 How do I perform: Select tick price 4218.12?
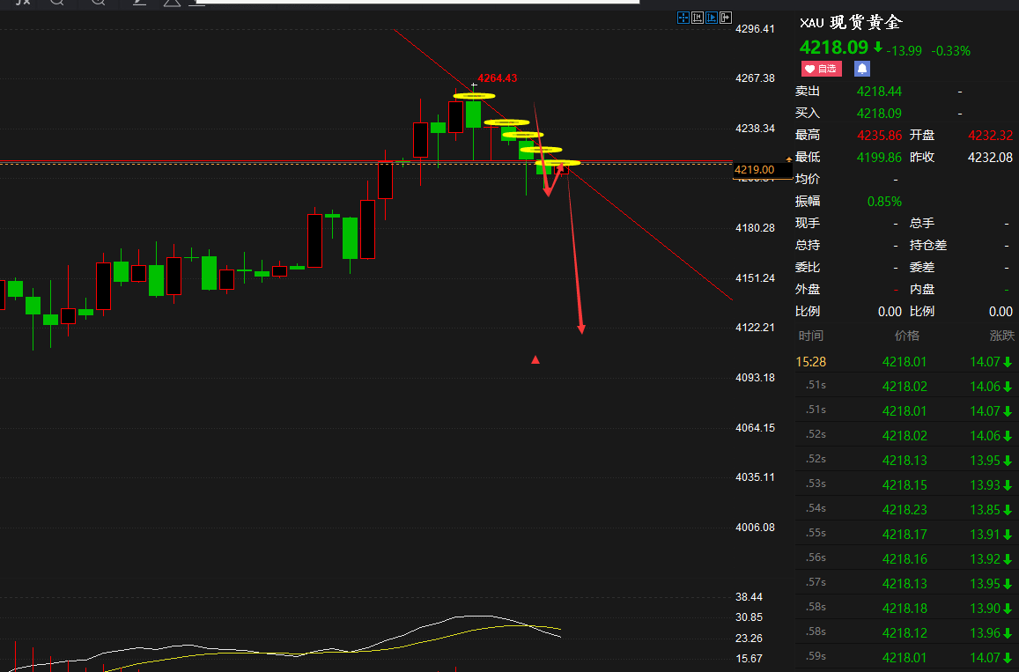coord(905,633)
